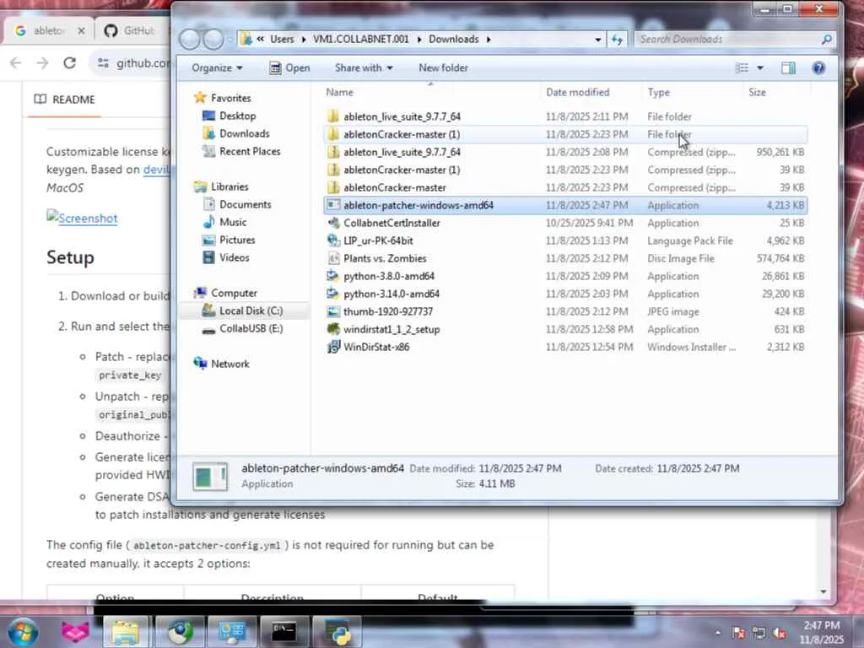Open the Windows Start menu

(x=23, y=631)
